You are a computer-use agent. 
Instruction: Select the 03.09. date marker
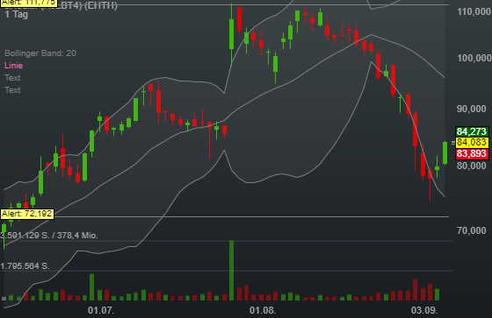[424, 310]
